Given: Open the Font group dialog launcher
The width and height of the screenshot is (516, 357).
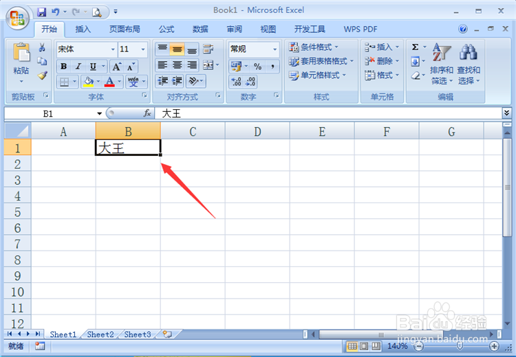Looking at the screenshot, I should pos(144,95).
